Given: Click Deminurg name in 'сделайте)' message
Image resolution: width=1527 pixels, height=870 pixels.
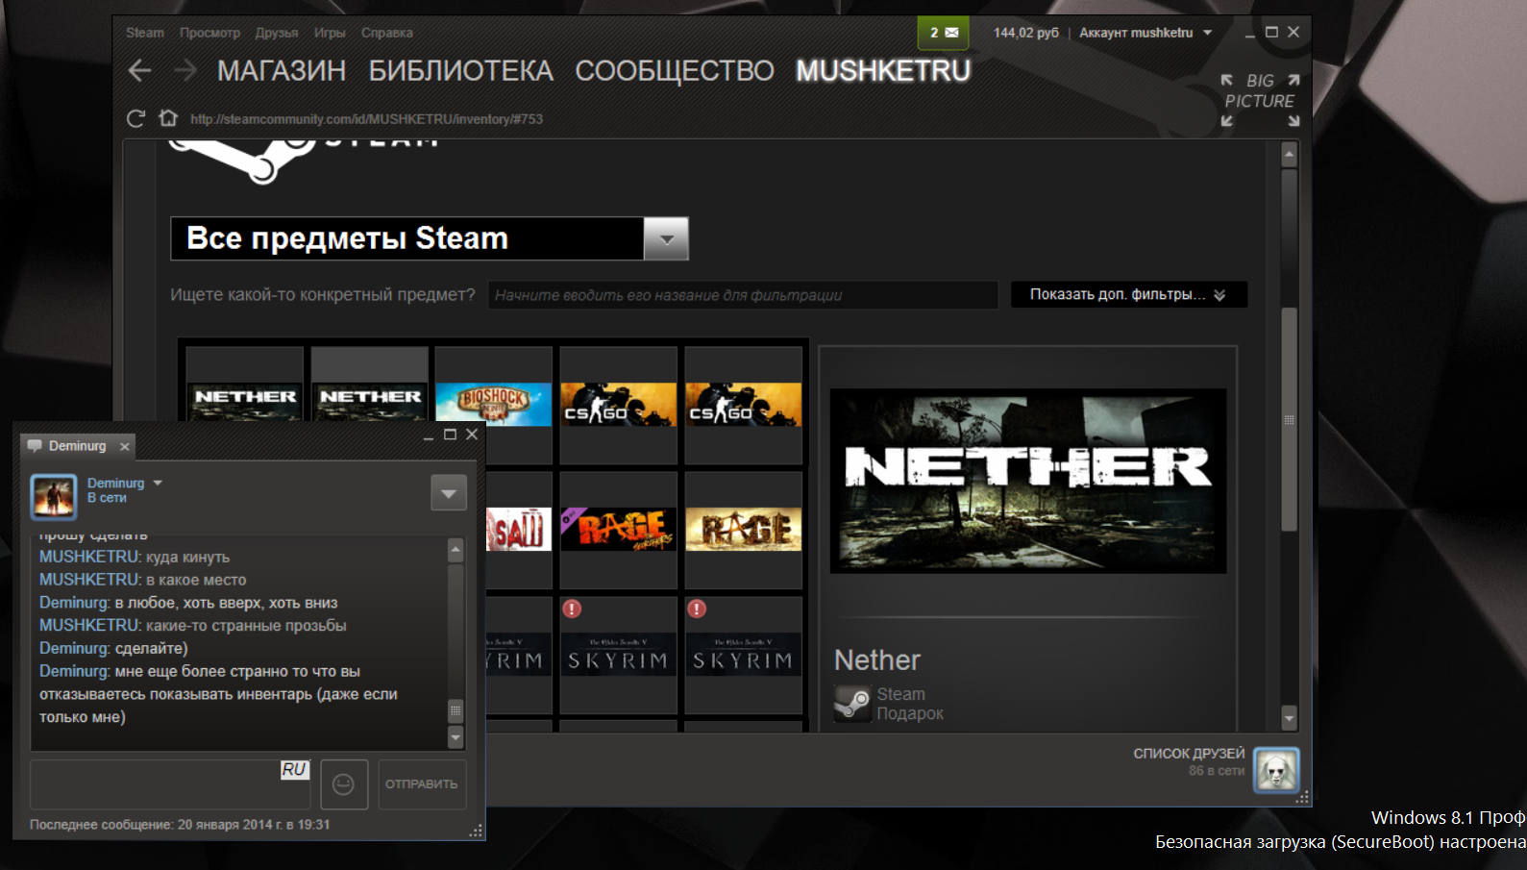Looking at the screenshot, I should click(x=75, y=648).
